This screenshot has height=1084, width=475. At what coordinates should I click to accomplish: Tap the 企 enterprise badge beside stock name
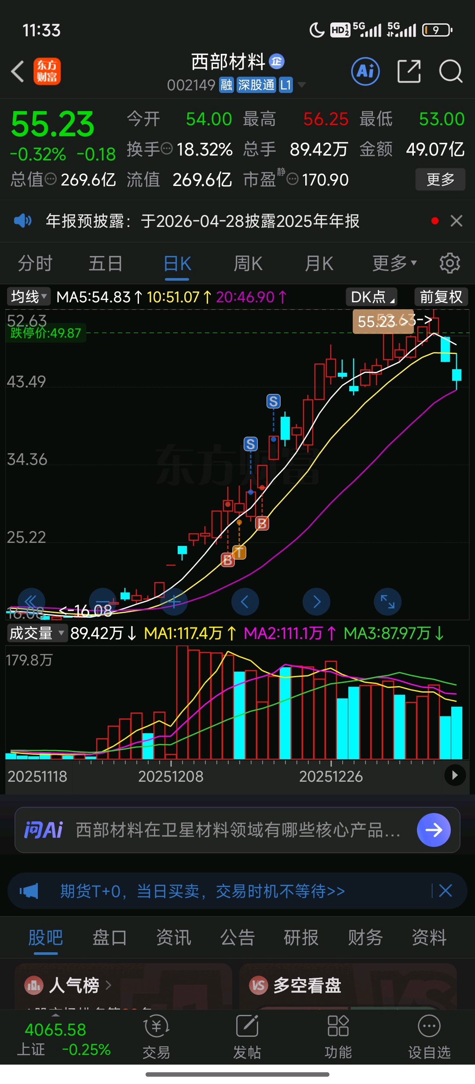[277, 61]
